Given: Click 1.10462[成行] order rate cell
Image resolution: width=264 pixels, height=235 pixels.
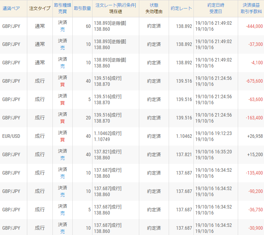Looking at the screenshot, I should [x=108, y=133].
